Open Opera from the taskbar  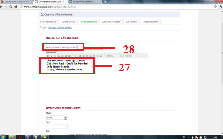pyautogui.click(x=21, y=137)
